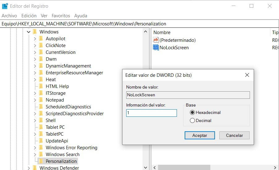Select the (Predeterminado) value name
279x170 pixels.
[x=178, y=40]
